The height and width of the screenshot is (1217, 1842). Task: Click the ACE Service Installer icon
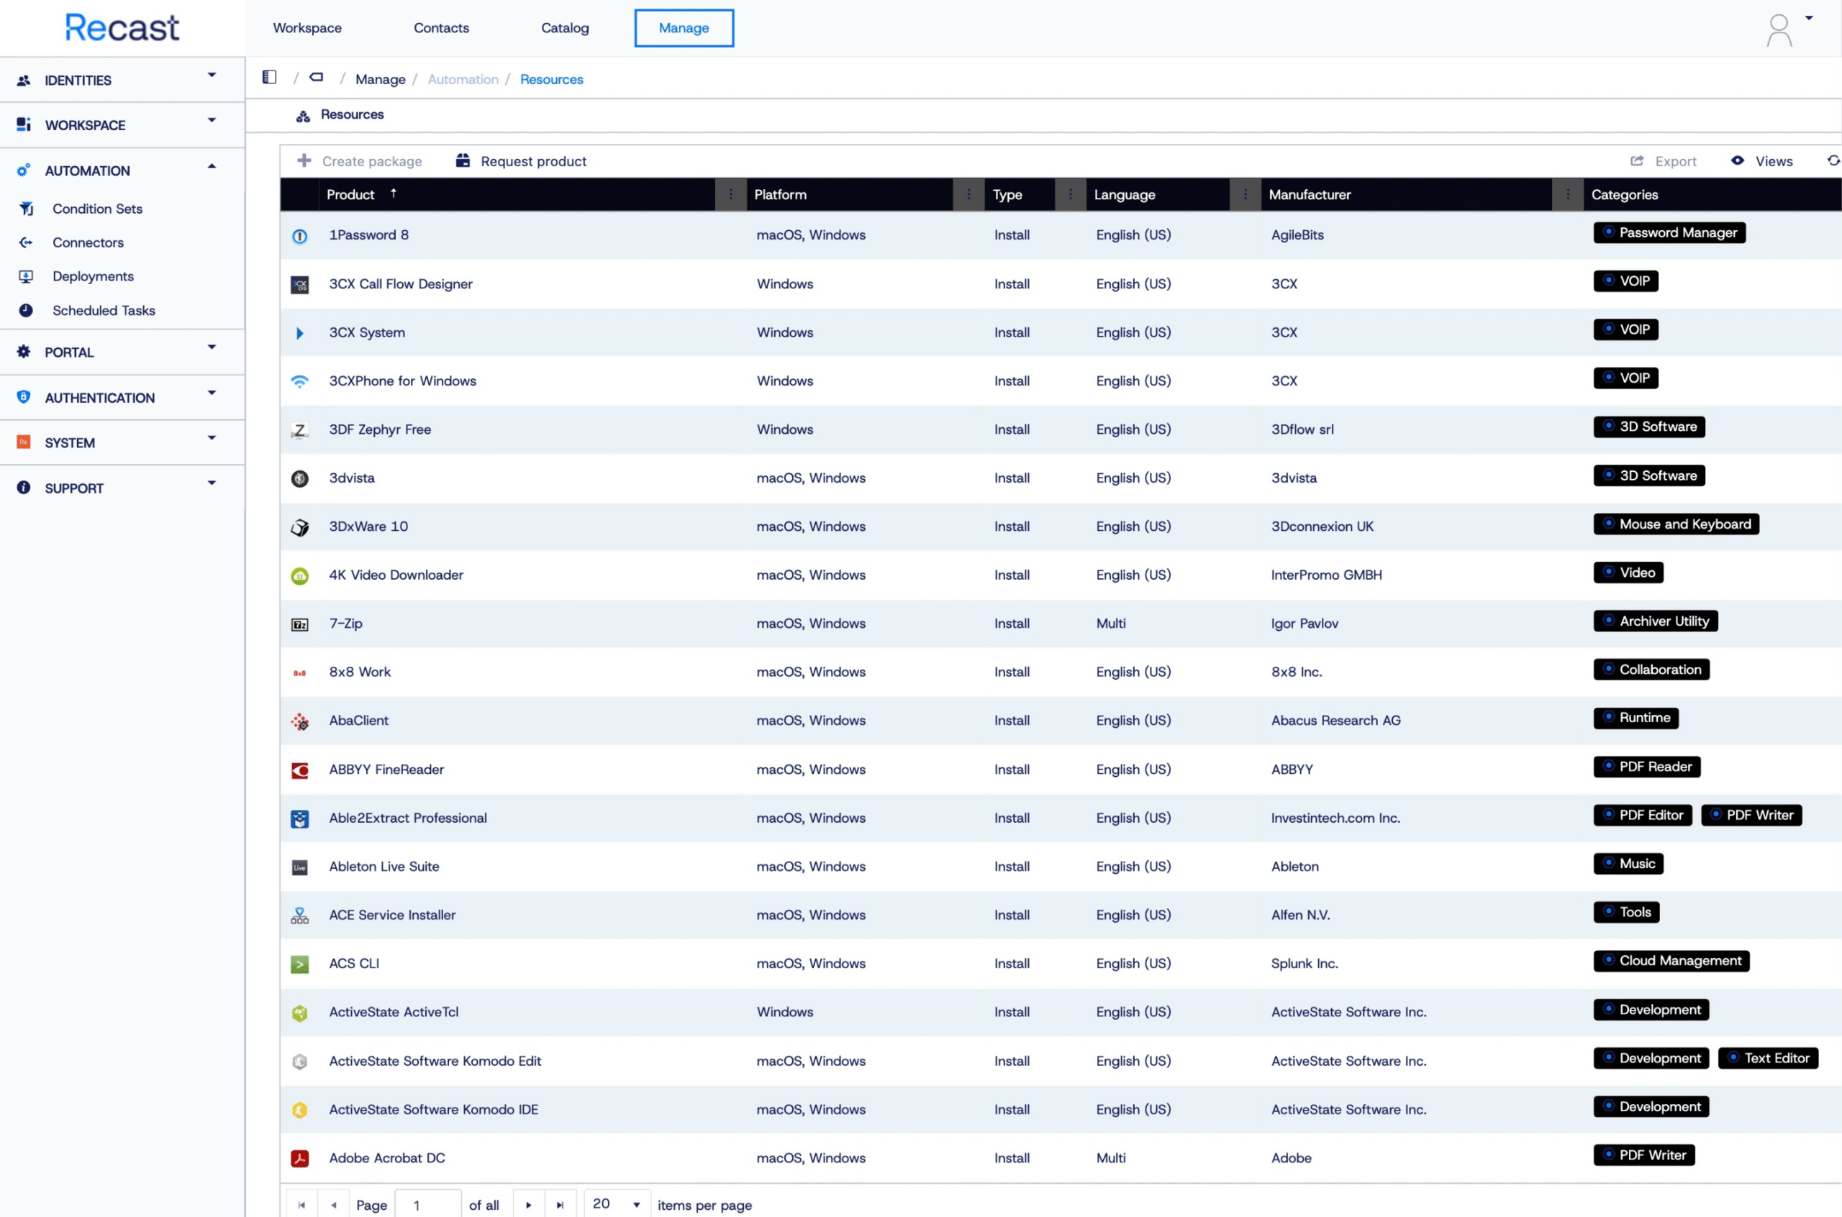click(x=299, y=916)
